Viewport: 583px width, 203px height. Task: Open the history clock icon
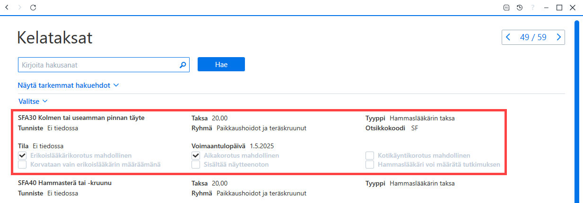[519, 8]
